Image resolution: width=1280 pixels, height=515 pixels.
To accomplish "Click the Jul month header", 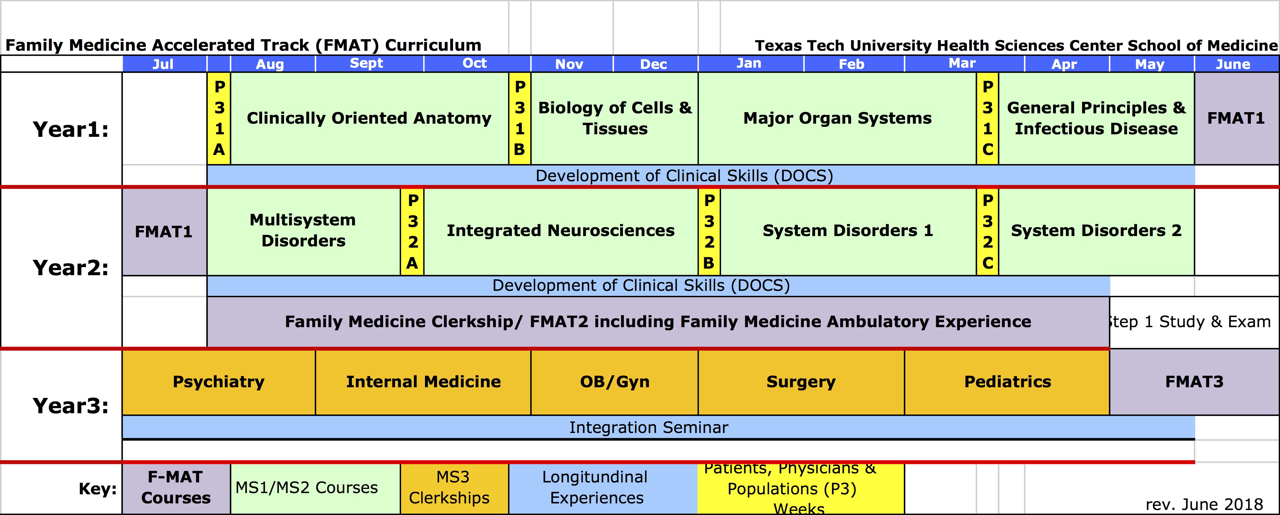I will (165, 64).
